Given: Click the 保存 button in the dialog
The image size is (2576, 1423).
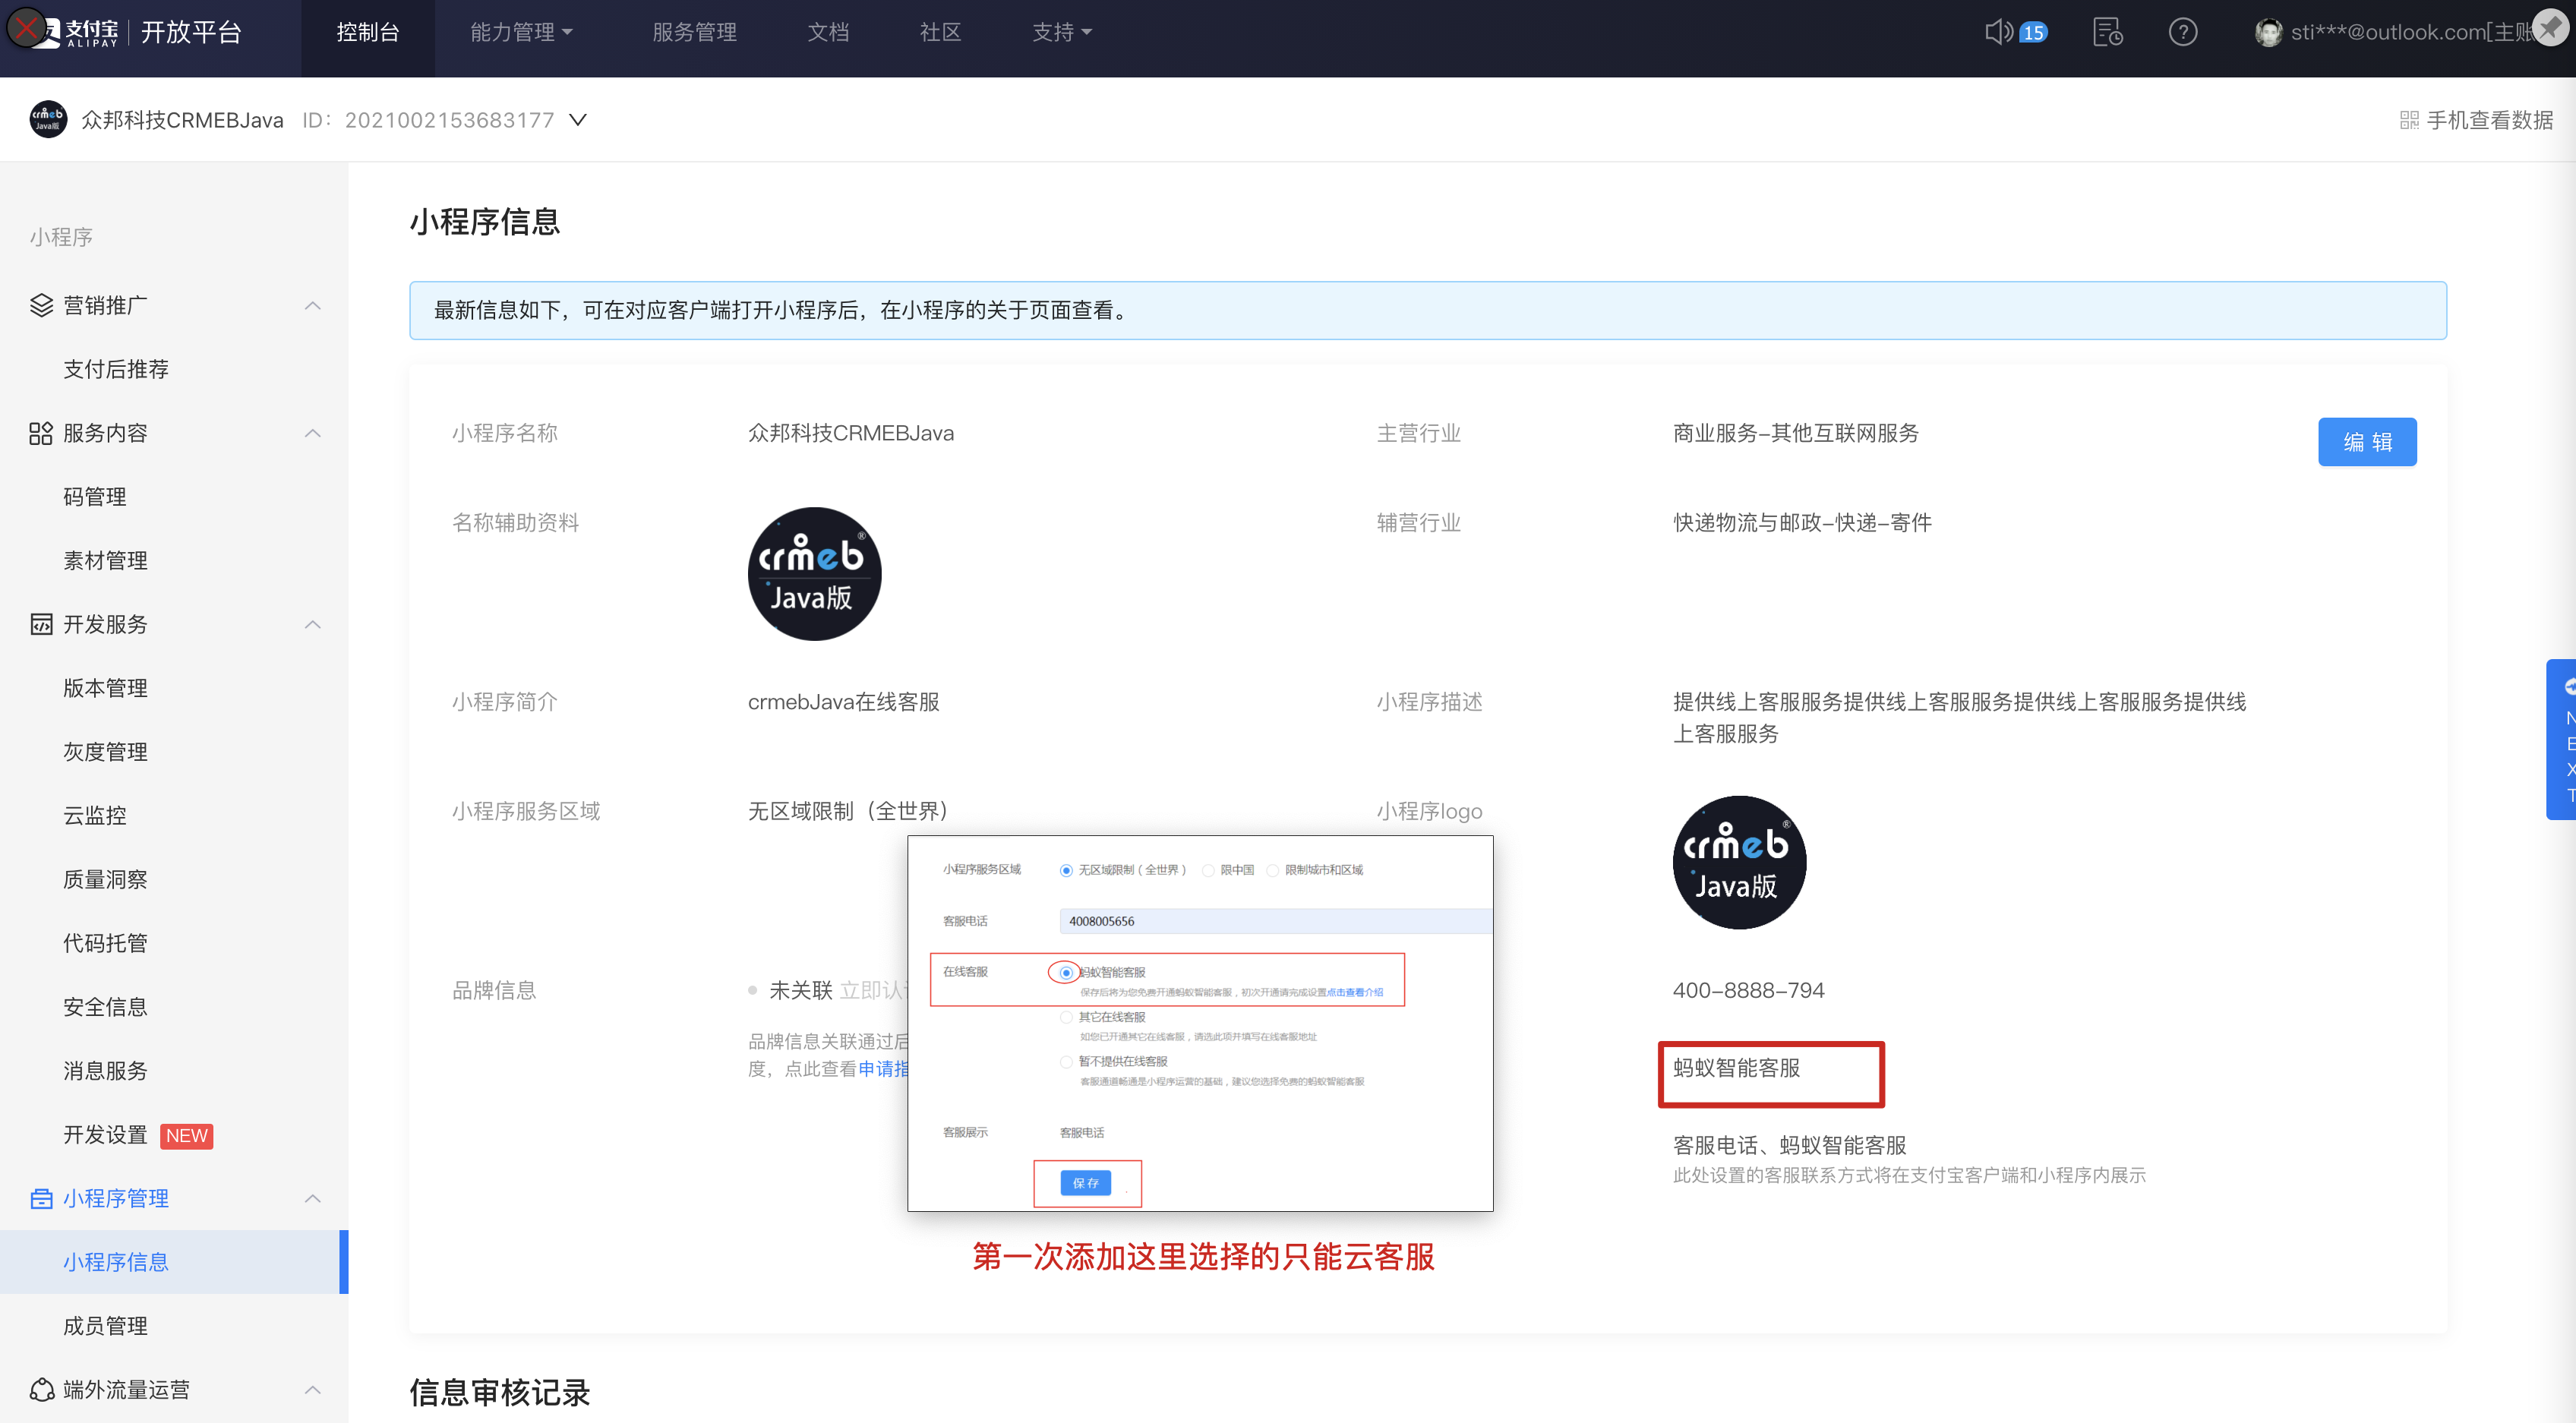Looking at the screenshot, I should pyautogui.click(x=1087, y=1183).
